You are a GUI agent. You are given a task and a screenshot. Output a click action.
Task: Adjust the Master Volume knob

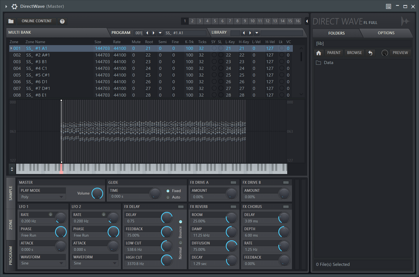(97, 193)
